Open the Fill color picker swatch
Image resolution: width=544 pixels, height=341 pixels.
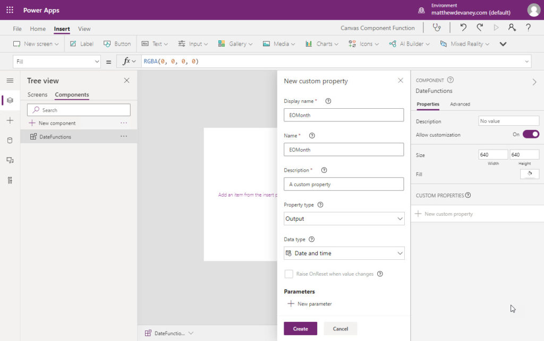coord(530,174)
